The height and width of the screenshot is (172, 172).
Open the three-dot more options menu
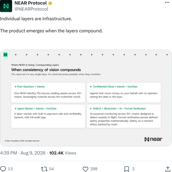point(167,2)
